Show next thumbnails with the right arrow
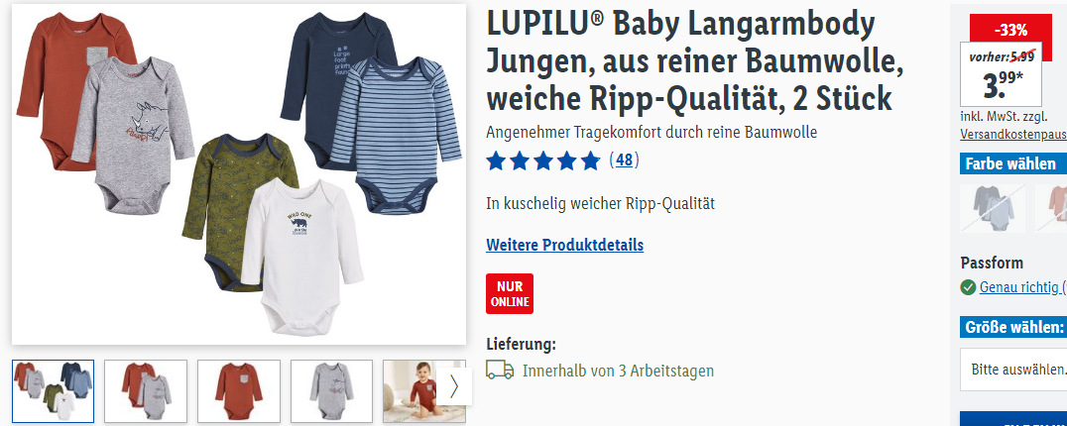The image size is (1067, 426). point(454,386)
